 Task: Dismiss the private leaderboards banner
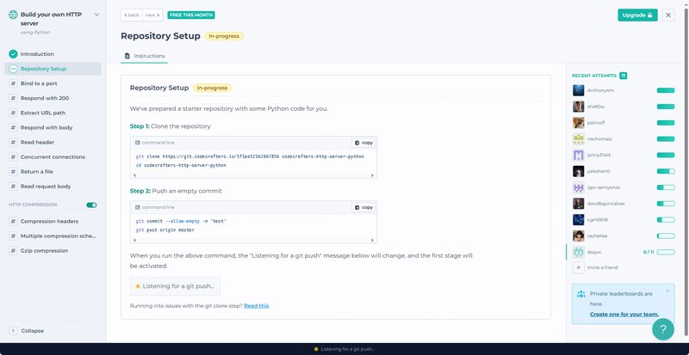[x=669, y=292]
